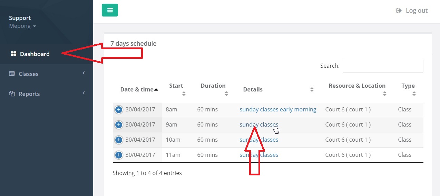Click the Reports copy icon
This screenshot has width=440, height=196.
tap(12, 94)
